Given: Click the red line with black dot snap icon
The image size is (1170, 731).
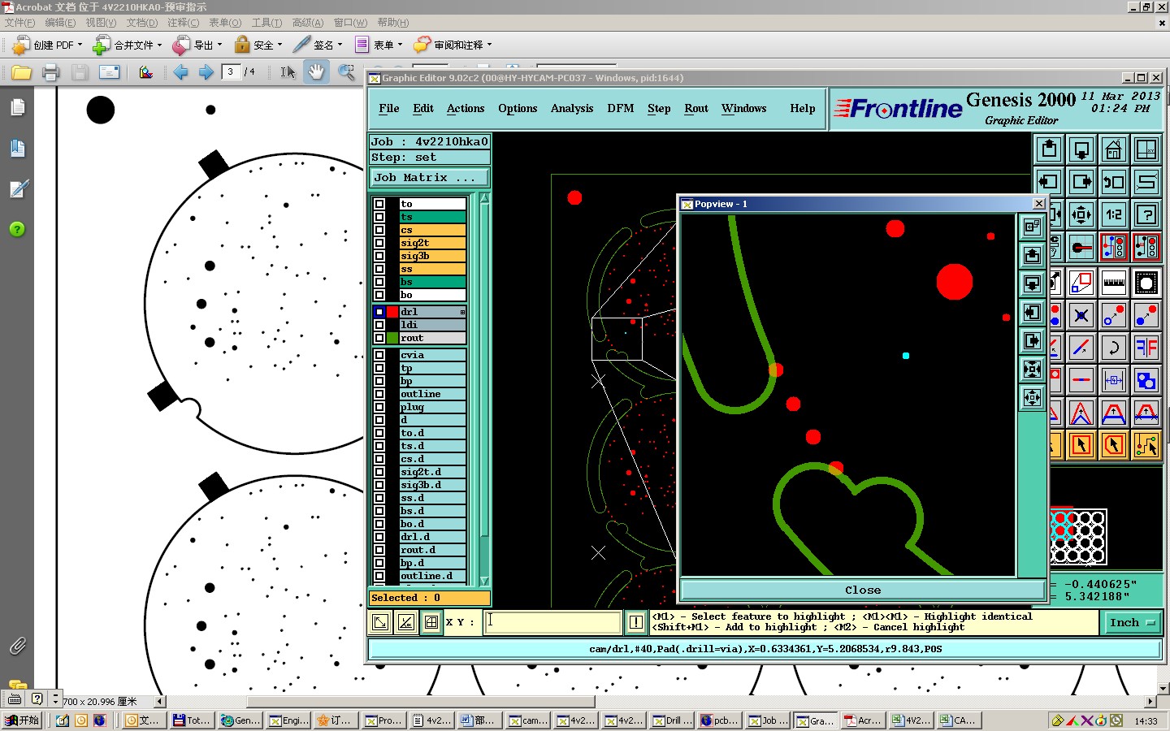Looking at the screenshot, I should click(x=1081, y=246).
